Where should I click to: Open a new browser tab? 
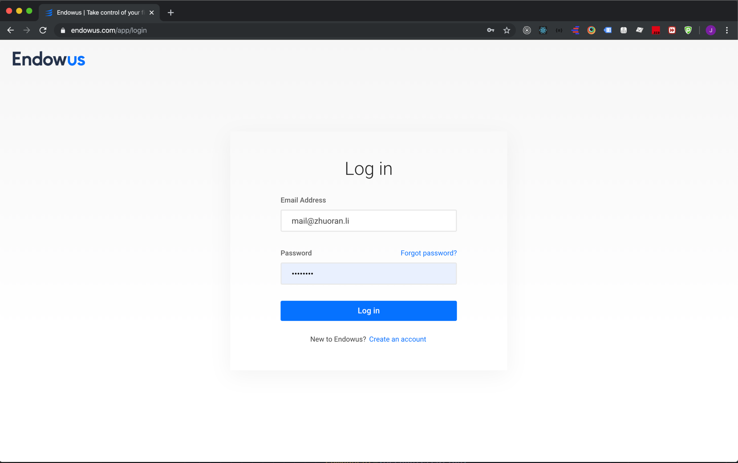[170, 13]
